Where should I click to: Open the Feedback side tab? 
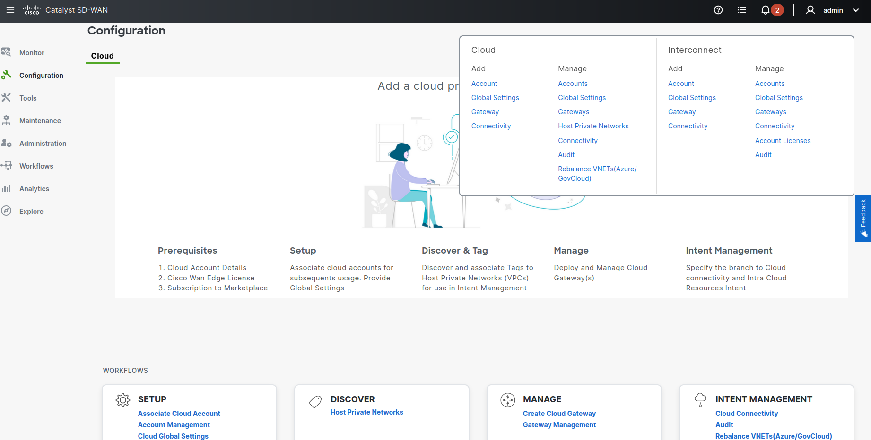click(863, 218)
